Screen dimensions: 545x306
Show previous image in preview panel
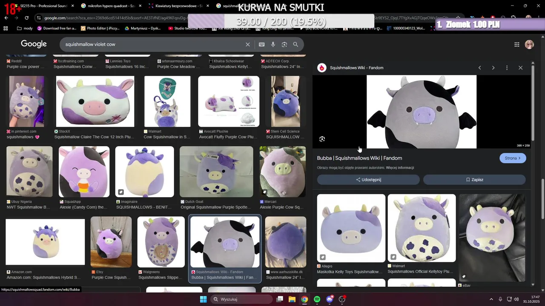pyautogui.click(x=479, y=68)
